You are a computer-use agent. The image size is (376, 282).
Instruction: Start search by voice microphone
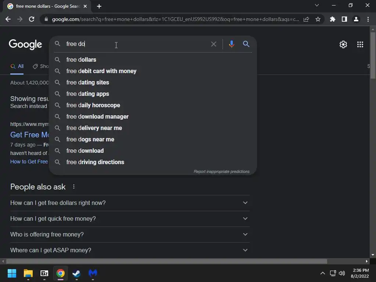tap(231, 44)
